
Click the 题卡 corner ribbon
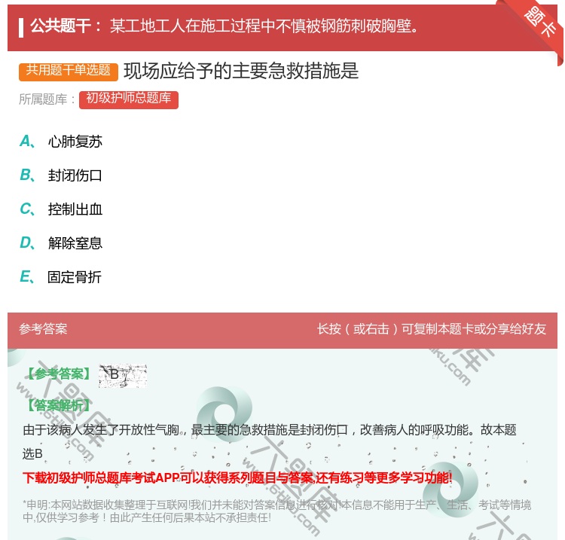540,23
